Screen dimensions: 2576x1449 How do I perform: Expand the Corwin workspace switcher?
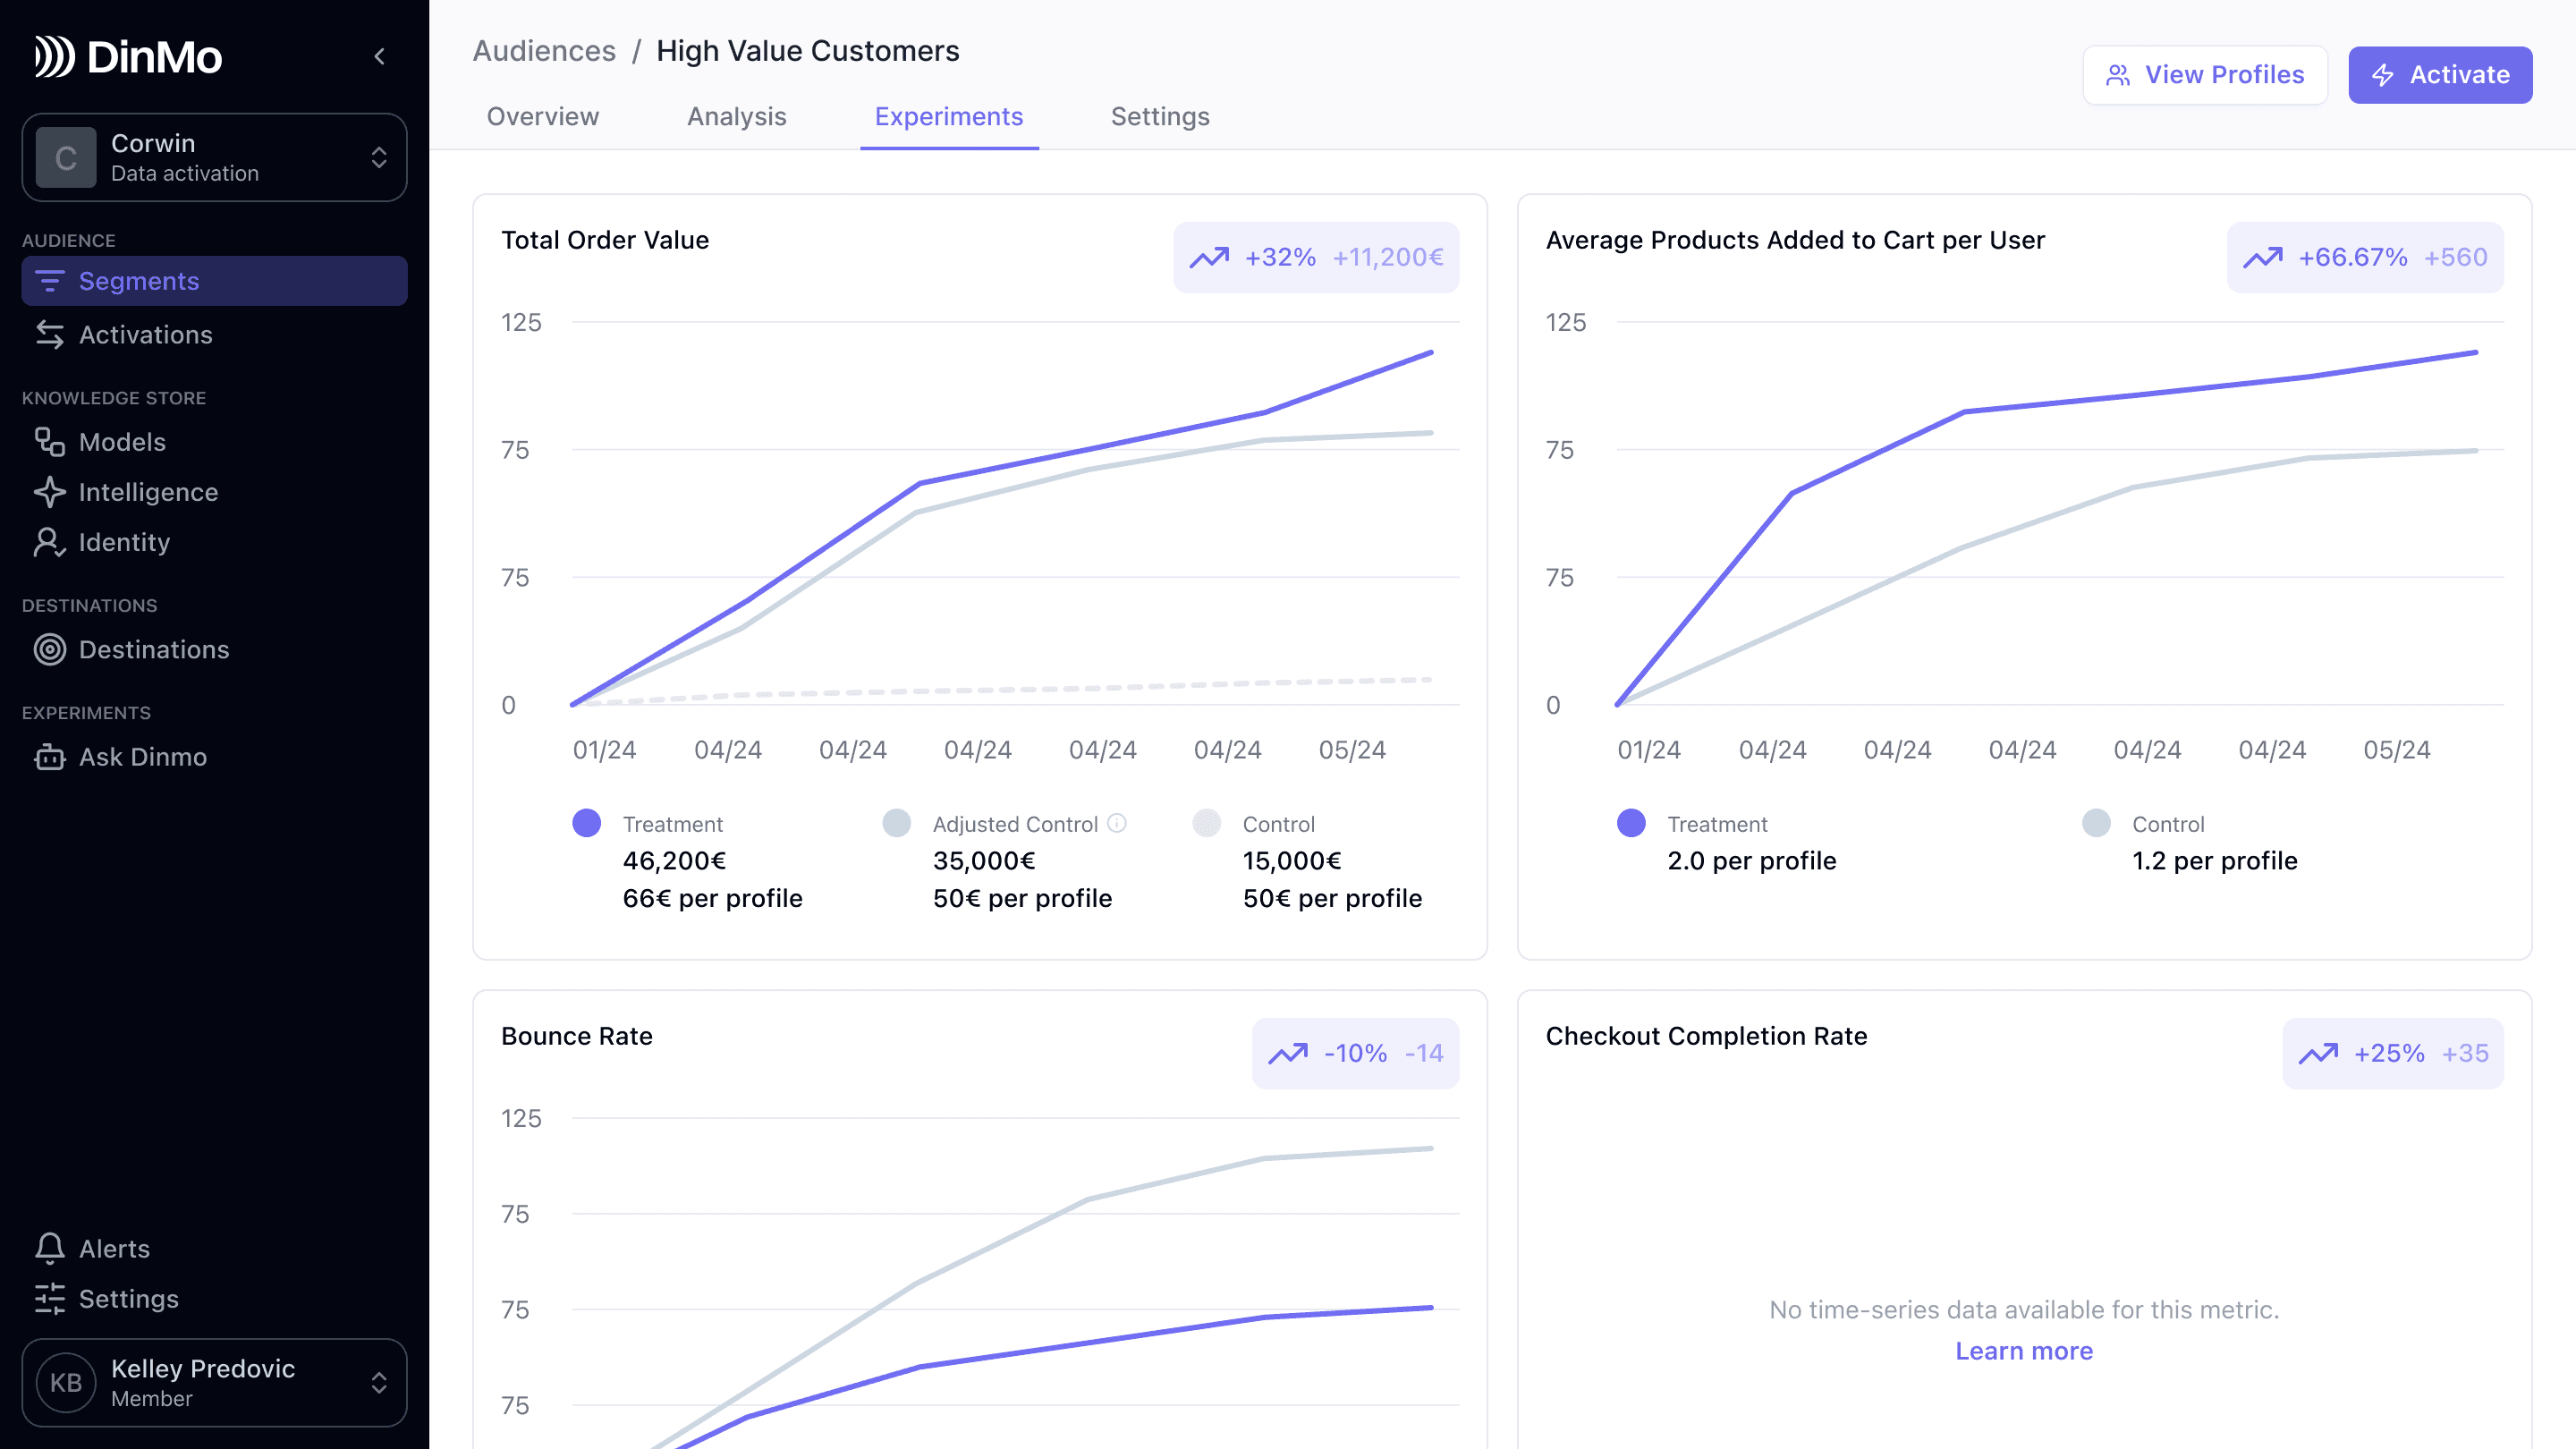pos(379,157)
